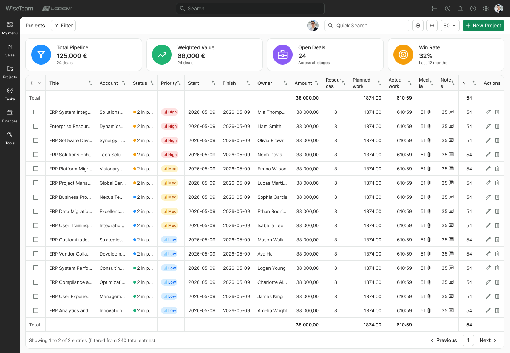Open the 50 page size dropdown
The height and width of the screenshot is (353, 510).
(x=450, y=26)
